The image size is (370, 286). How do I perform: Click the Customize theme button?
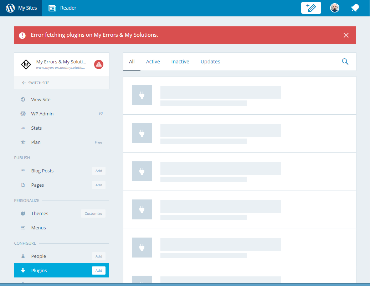point(93,214)
